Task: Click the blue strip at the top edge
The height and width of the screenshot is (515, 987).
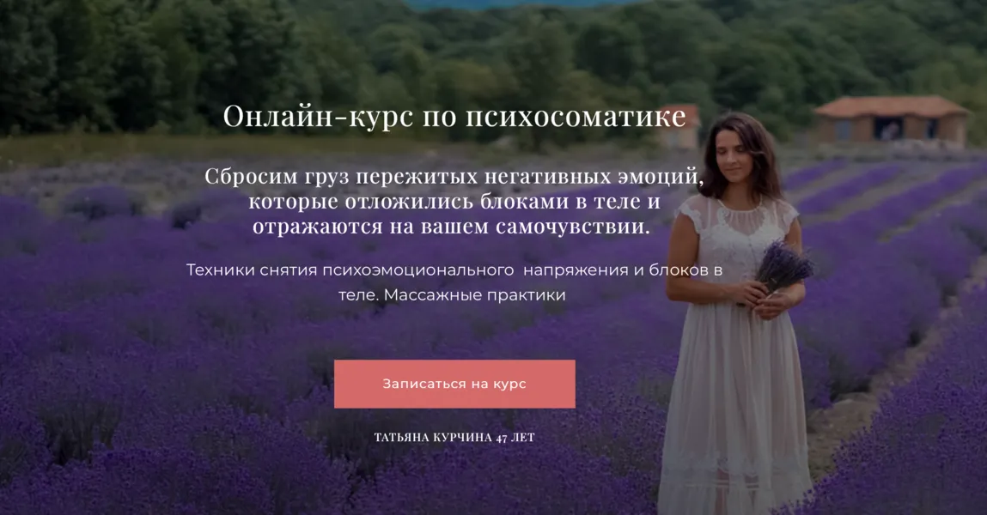Action: pos(522,3)
